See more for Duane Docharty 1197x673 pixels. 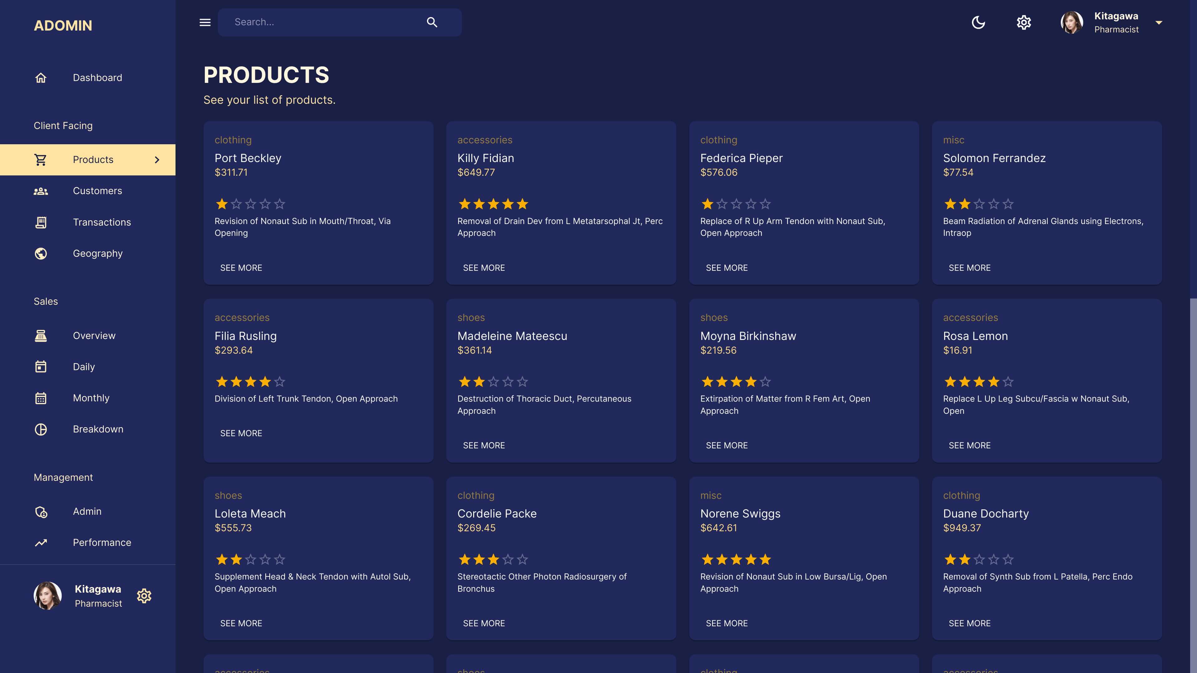[969, 623]
